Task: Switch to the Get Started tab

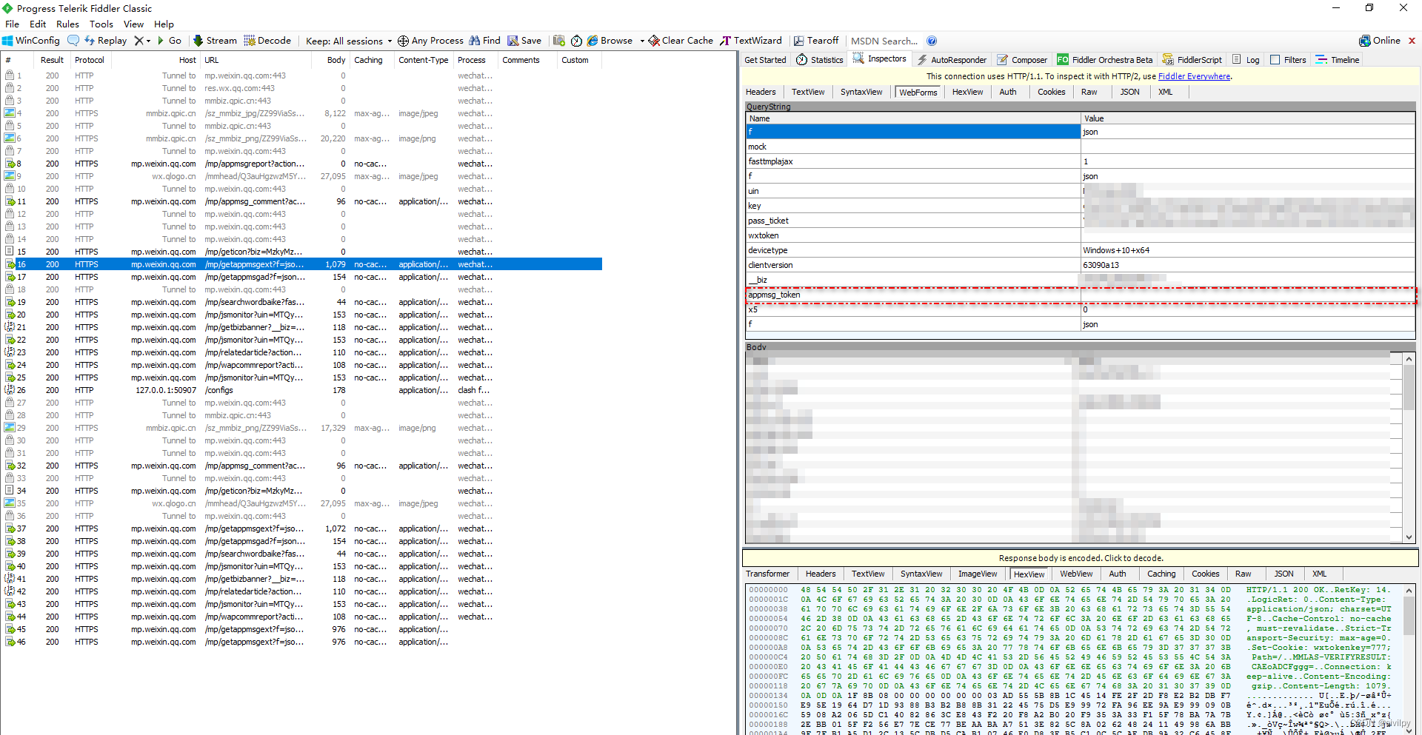Action: pos(765,60)
